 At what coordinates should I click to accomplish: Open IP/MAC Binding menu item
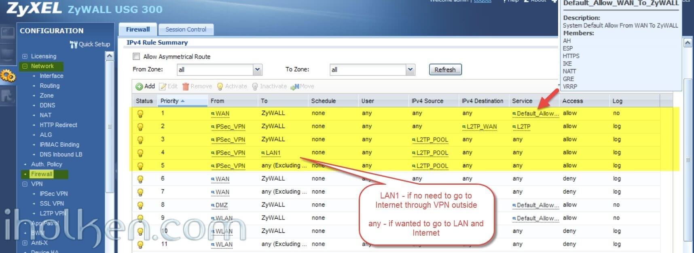coord(59,145)
